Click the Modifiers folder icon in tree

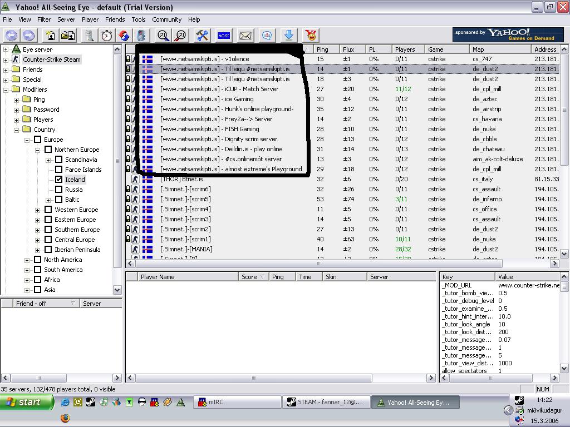(x=16, y=89)
